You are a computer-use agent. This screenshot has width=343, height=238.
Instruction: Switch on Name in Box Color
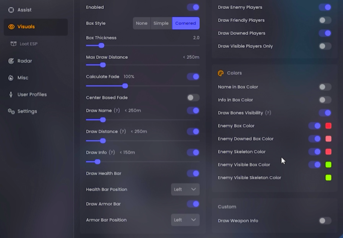[x=325, y=87]
